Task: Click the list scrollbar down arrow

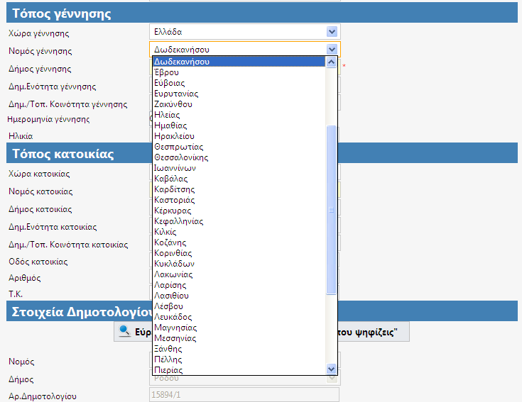Action: (331, 369)
